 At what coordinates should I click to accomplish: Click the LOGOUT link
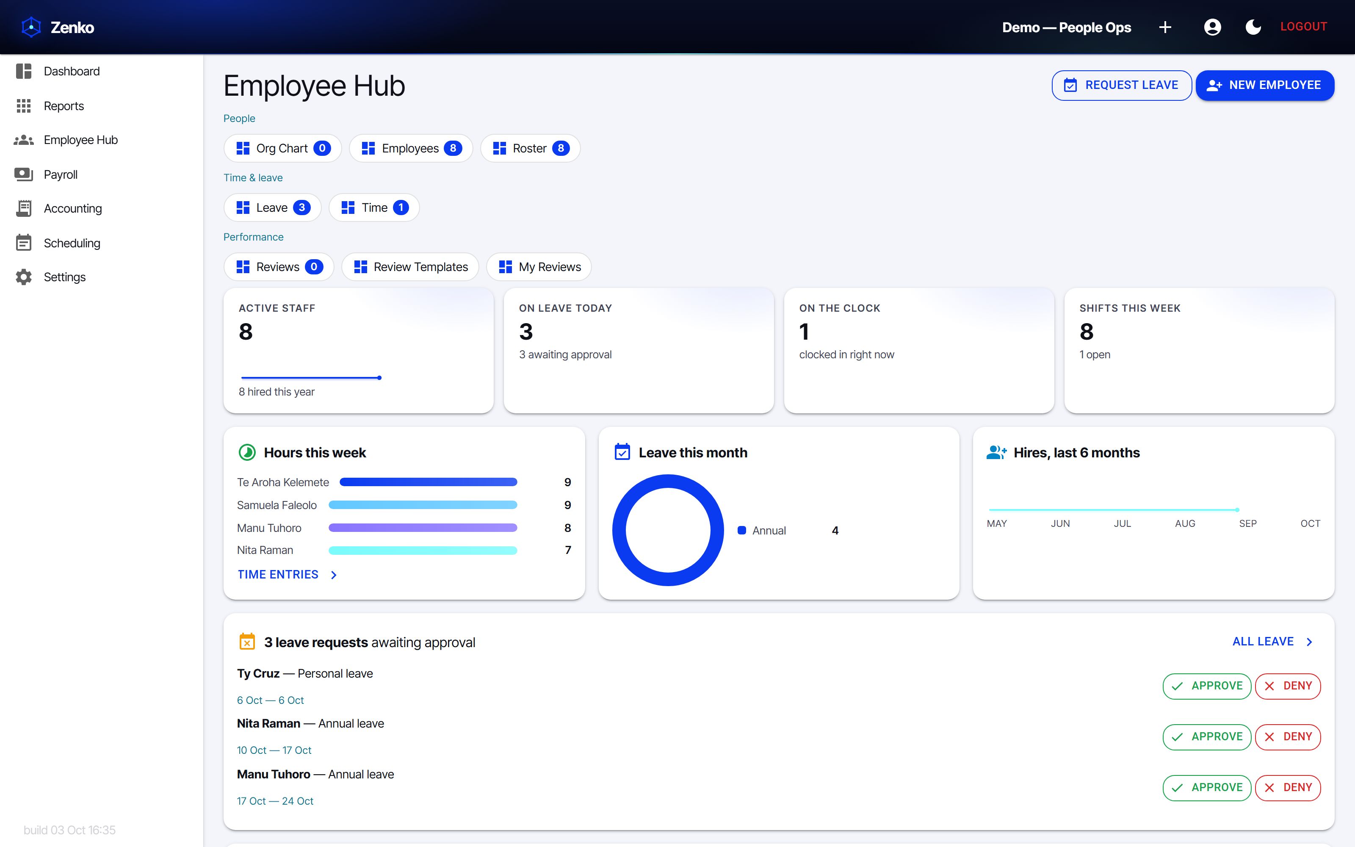pyautogui.click(x=1303, y=26)
